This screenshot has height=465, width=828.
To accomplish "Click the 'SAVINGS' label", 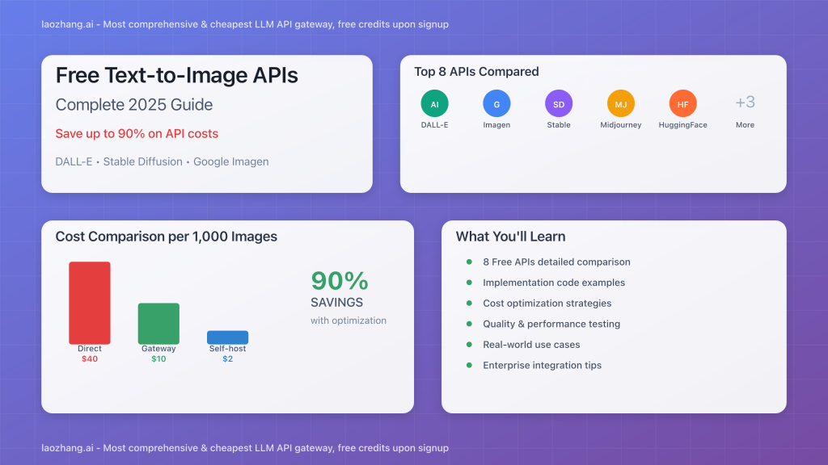I will (x=337, y=303).
